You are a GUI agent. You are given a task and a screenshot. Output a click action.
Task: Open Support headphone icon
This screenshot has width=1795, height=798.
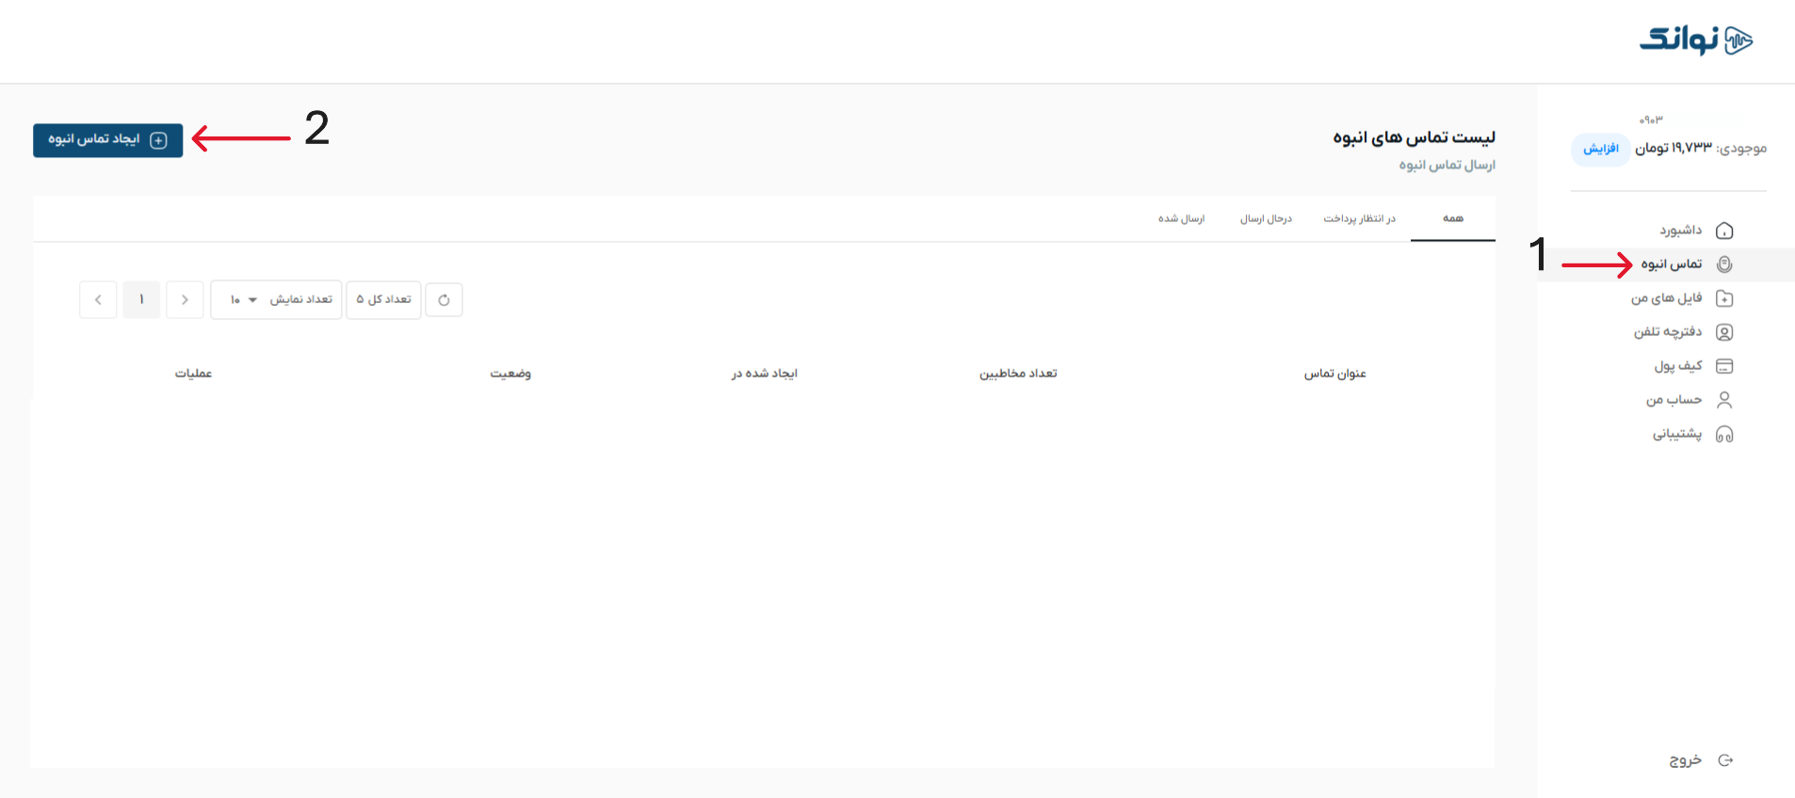[x=1724, y=434]
